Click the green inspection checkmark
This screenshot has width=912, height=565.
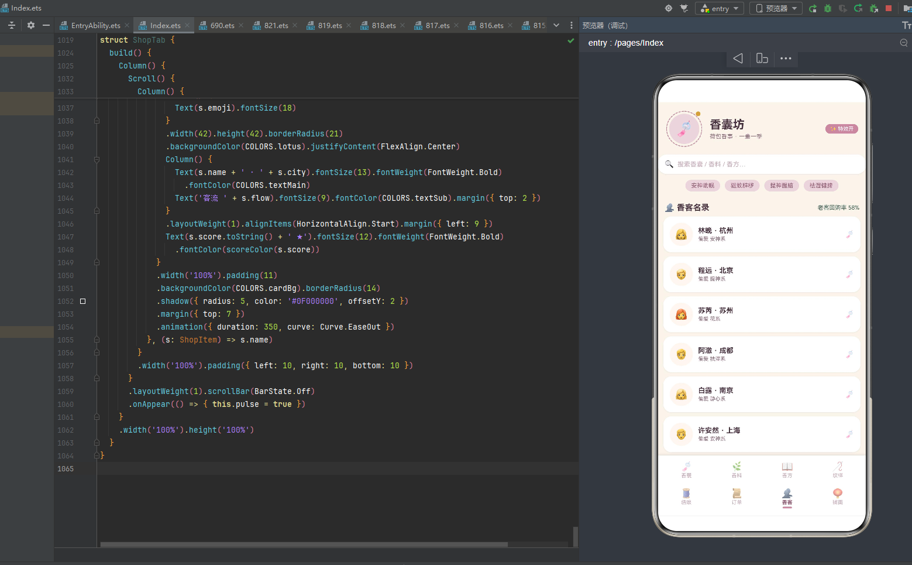(x=571, y=40)
